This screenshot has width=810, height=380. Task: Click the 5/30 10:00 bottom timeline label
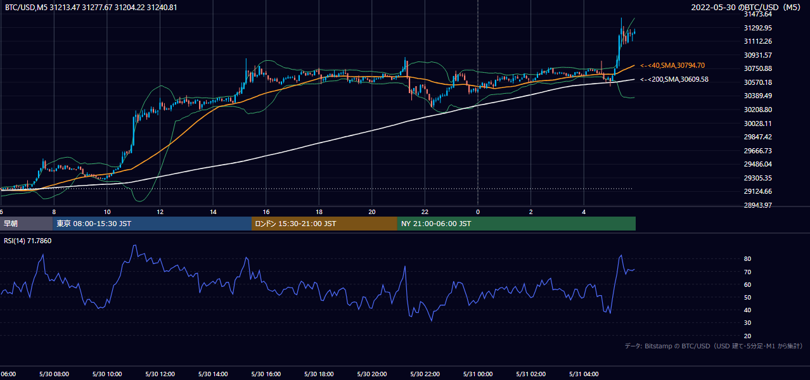point(107,374)
